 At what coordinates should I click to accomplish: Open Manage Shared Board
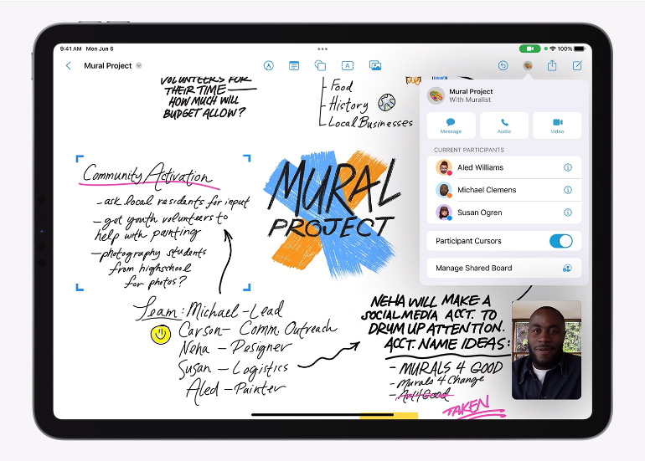click(x=503, y=268)
